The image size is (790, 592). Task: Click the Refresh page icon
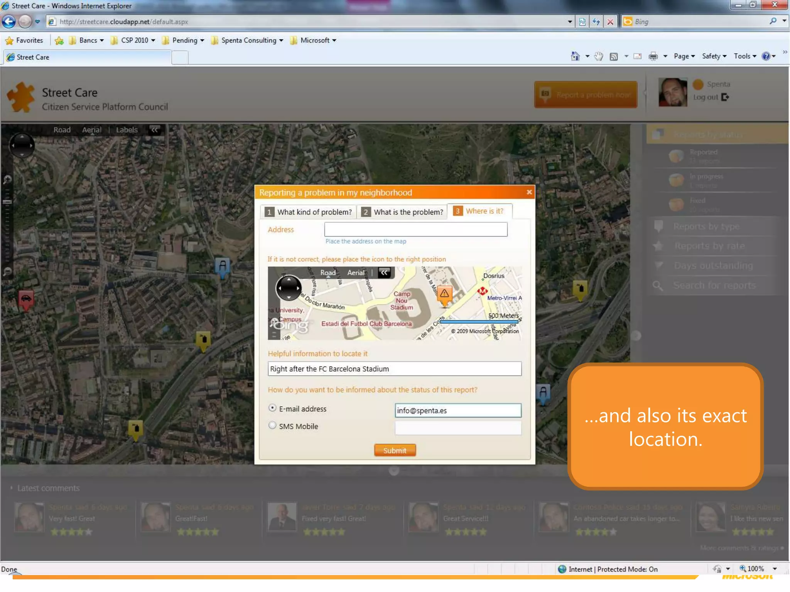coord(596,22)
